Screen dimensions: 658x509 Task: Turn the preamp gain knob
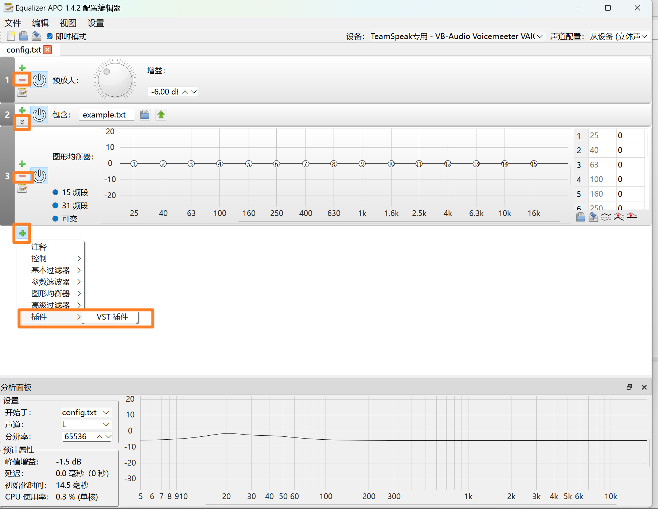114,80
